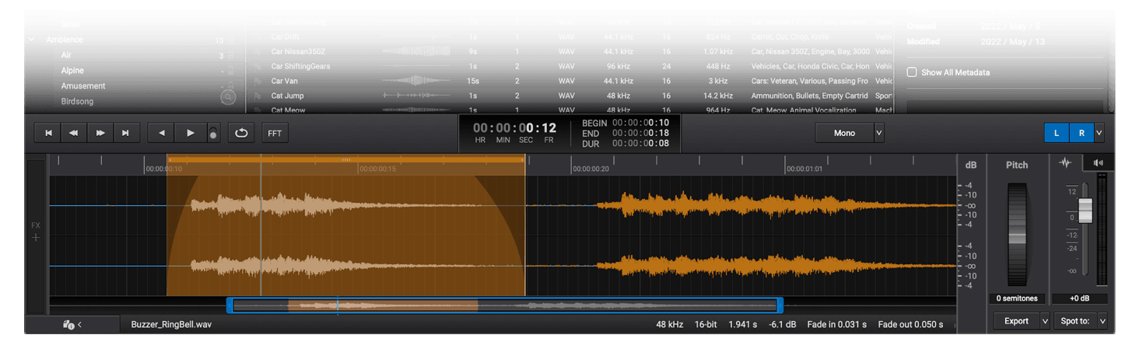Jump to start of the audio file
This screenshot has width=1139, height=342.
48,133
